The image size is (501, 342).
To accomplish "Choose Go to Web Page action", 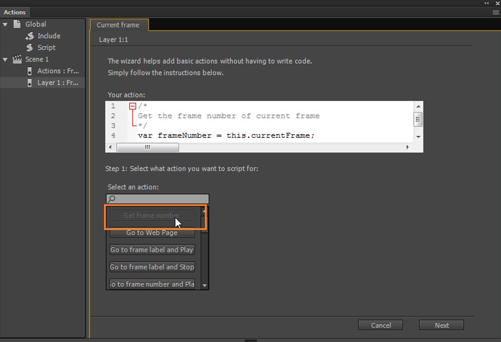I will pyautogui.click(x=152, y=233).
